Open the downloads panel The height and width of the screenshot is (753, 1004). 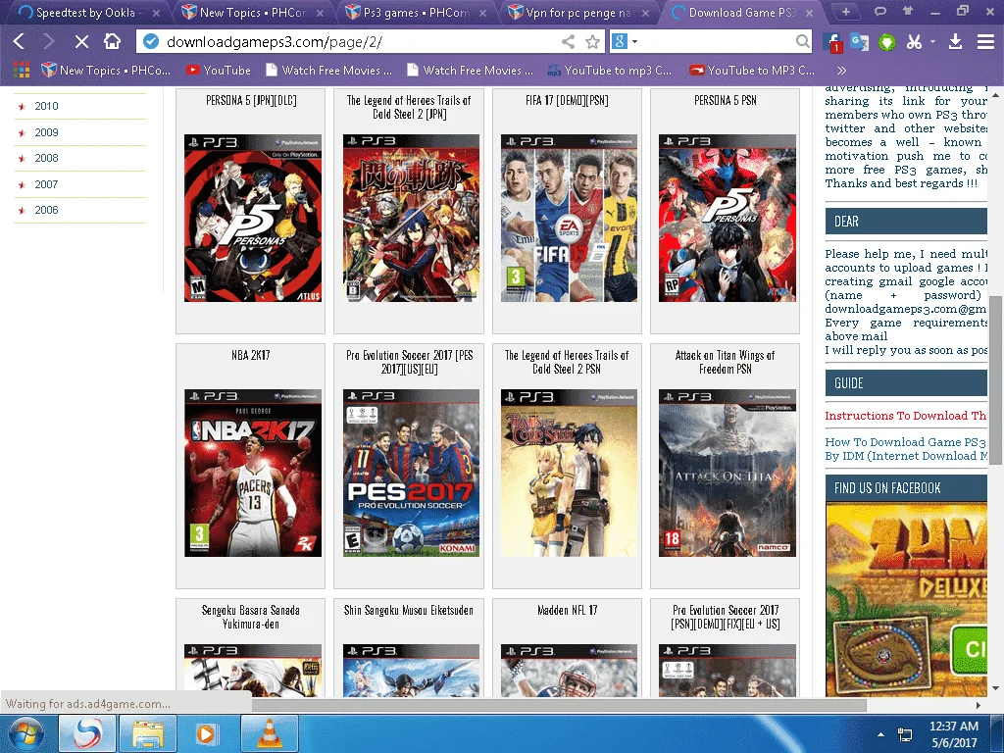955,42
